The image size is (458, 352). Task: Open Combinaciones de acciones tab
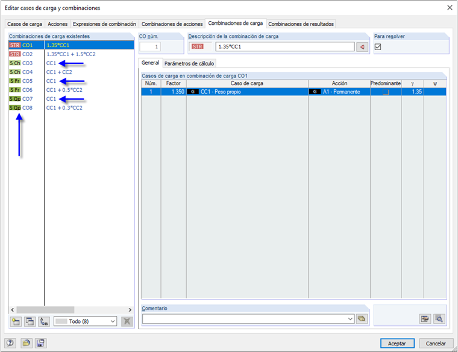pos(172,24)
